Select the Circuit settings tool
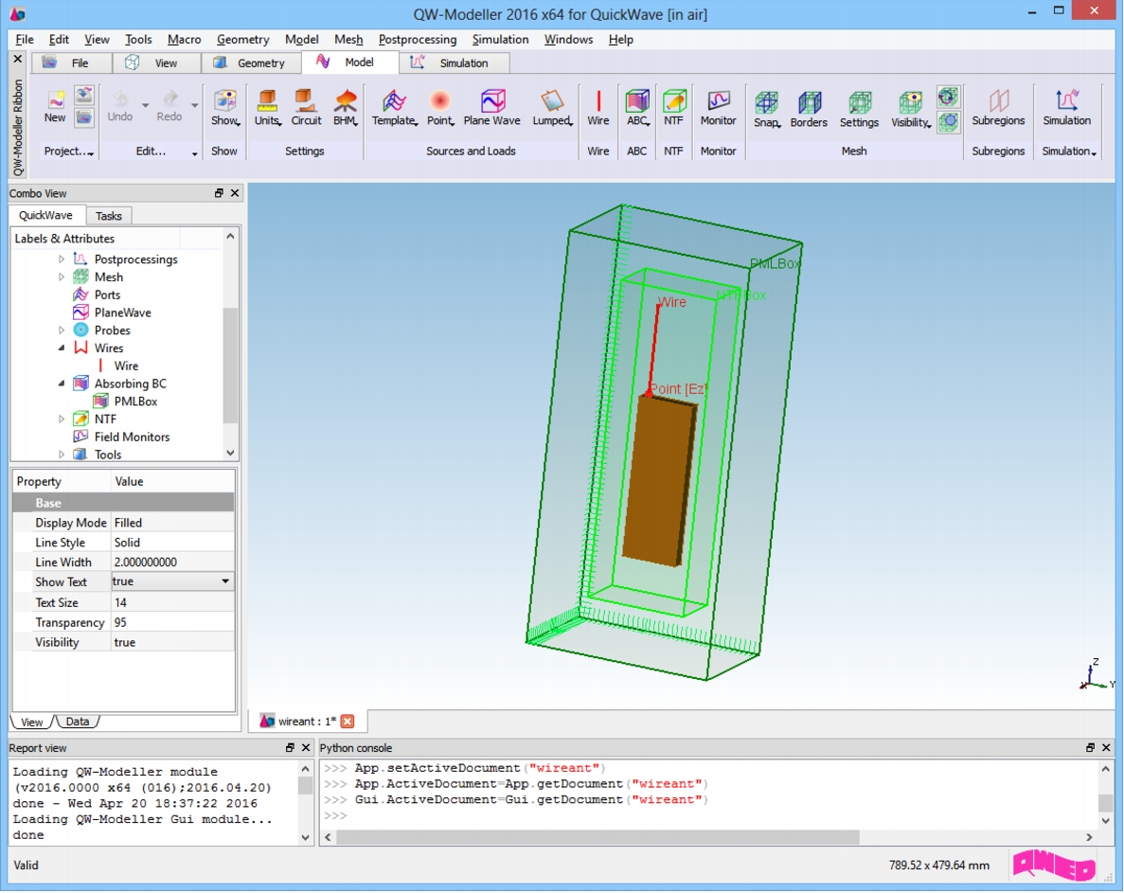 306,108
